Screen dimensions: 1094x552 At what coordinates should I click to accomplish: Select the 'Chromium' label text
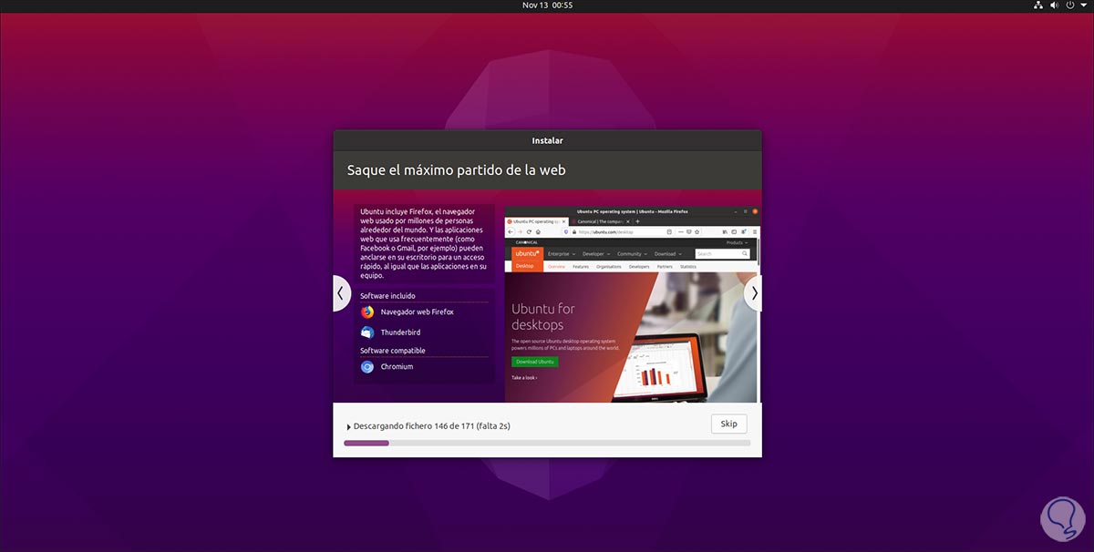[x=397, y=366]
